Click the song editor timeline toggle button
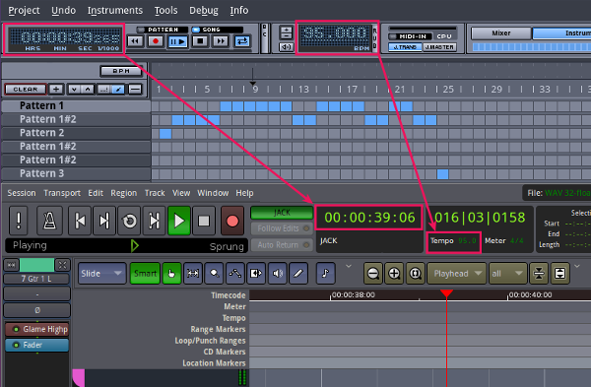This screenshot has height=387, width=591. (135, 90)
